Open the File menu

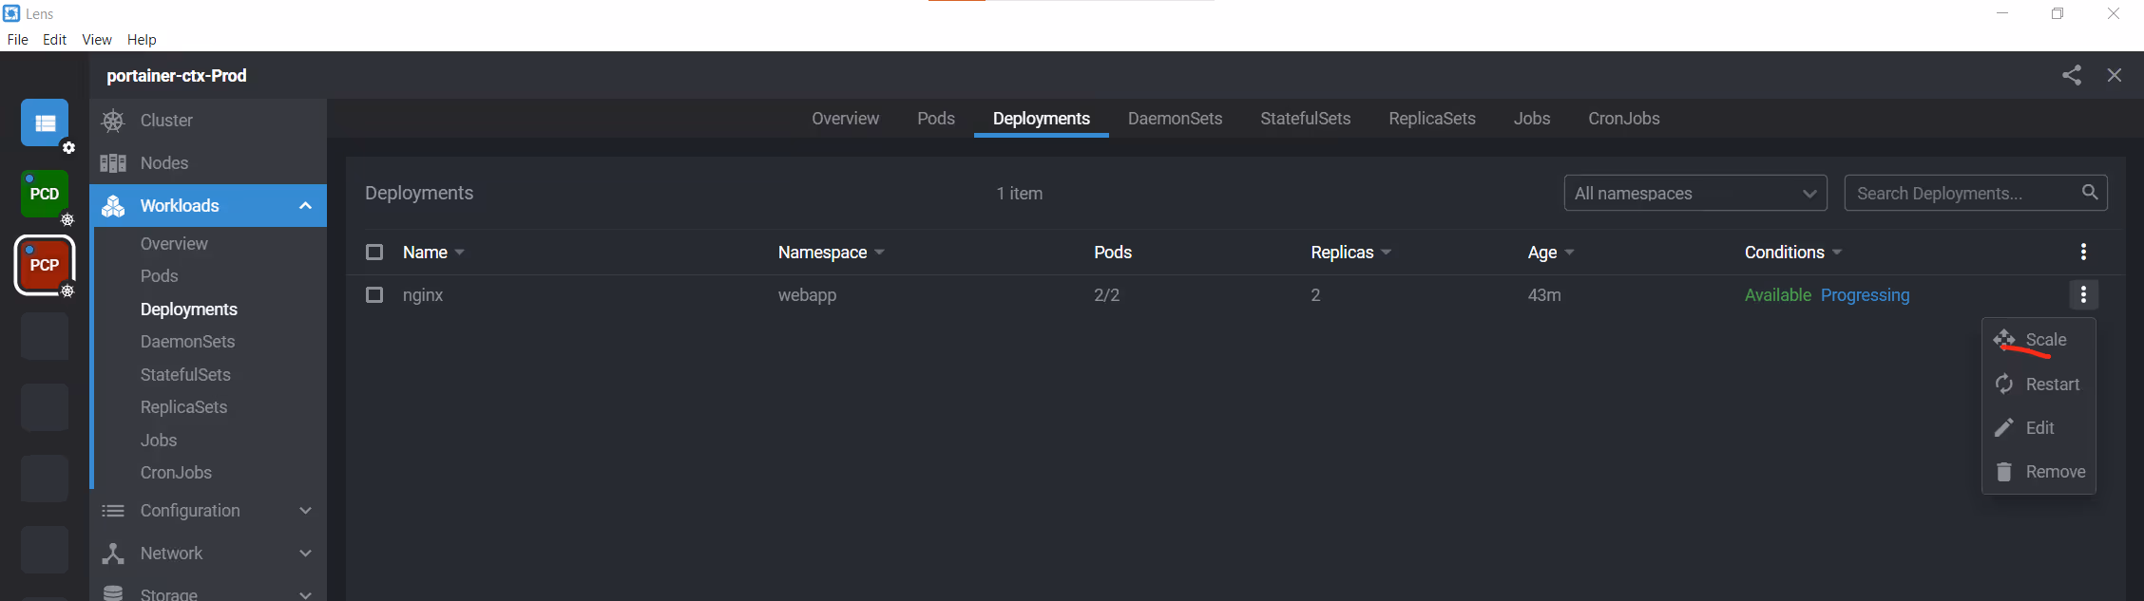tap(18, 40)
